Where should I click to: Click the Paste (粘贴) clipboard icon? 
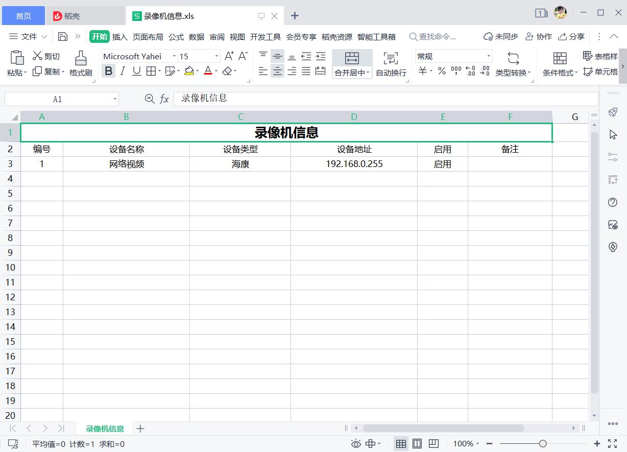click(17, 58)
